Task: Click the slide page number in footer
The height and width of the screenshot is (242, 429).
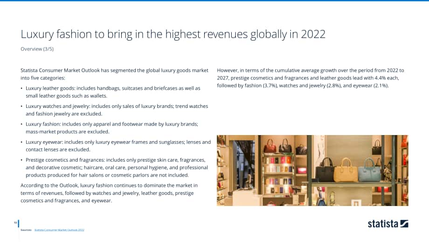Action: click(15, 222)
